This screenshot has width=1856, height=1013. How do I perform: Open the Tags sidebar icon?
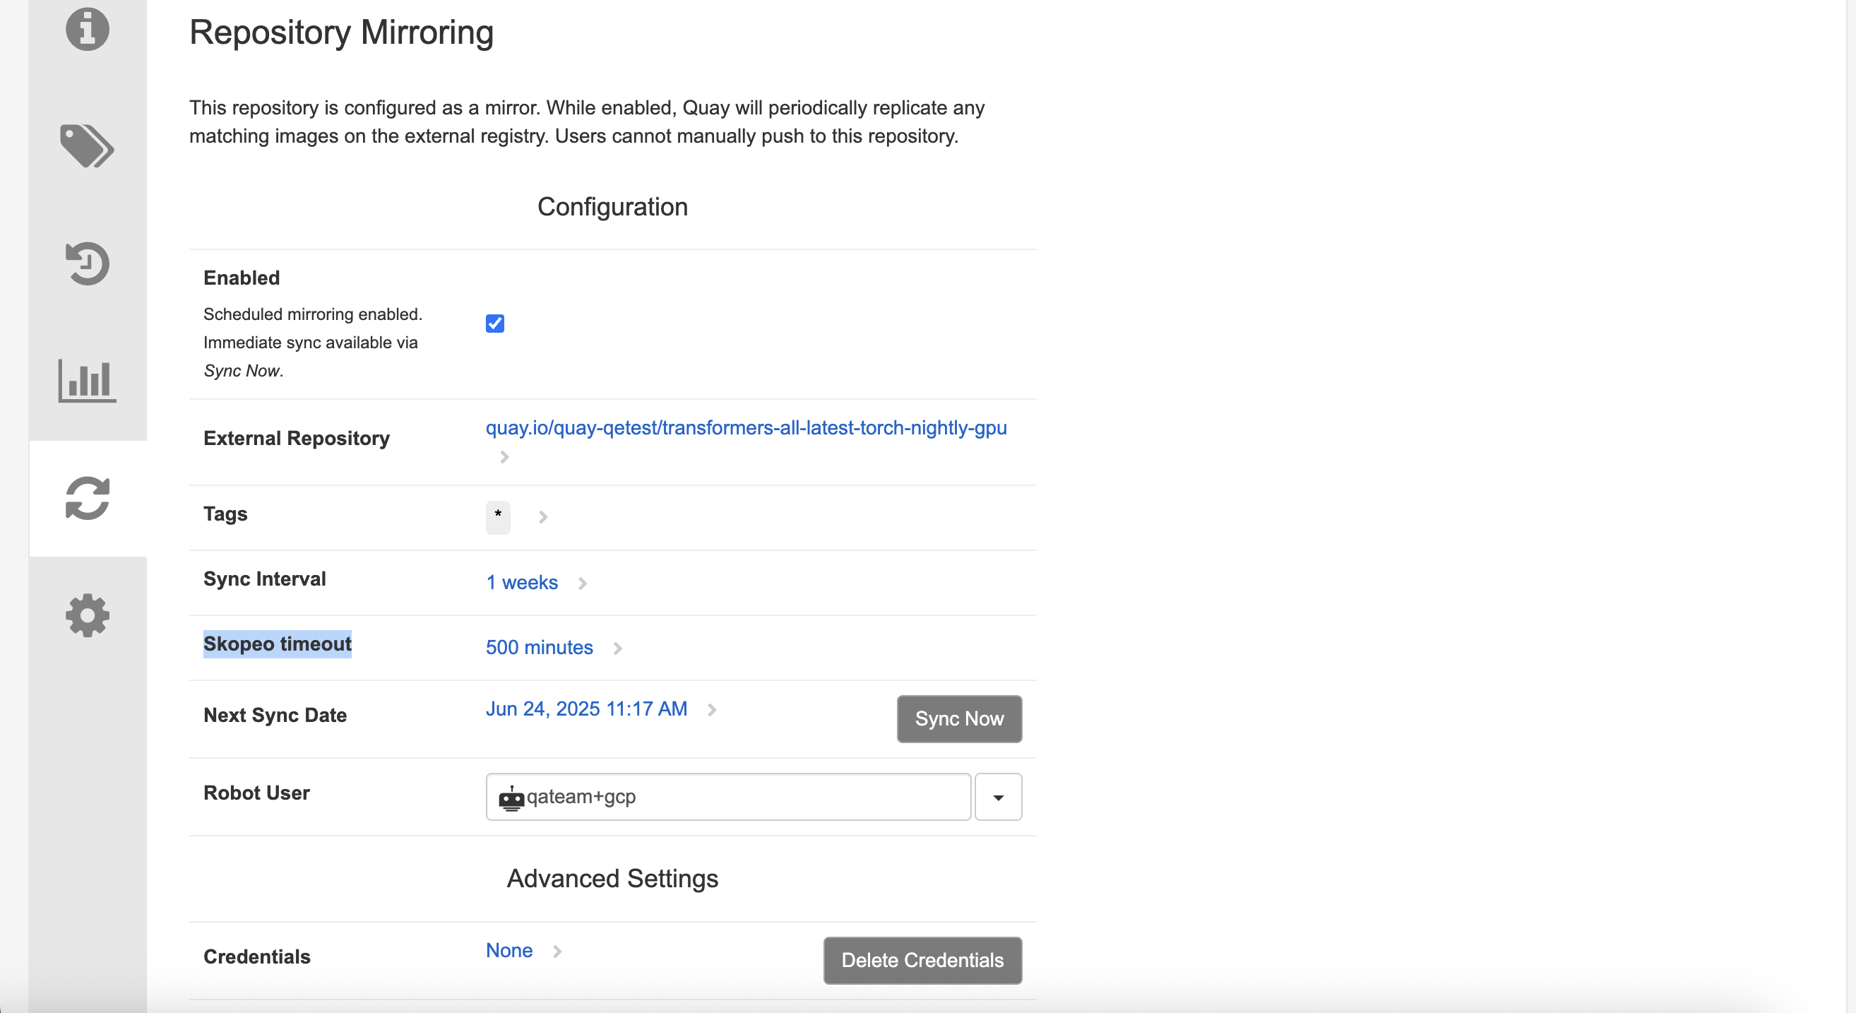coord(87,146)
